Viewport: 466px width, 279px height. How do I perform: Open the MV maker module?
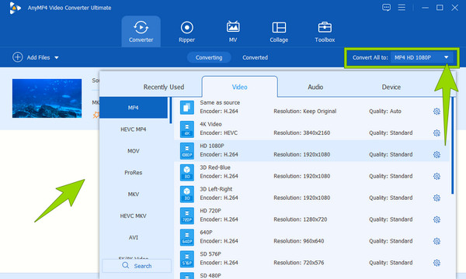click(x=233, y=32)
